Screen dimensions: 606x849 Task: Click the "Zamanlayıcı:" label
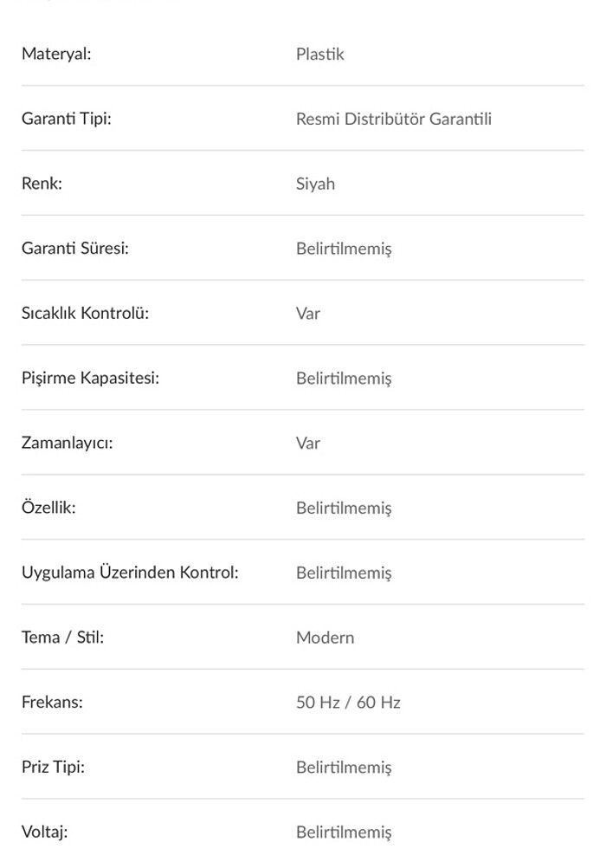click(67, 443)
